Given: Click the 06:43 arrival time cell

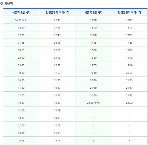Looking at the screenshot, I should coord(57,20).
